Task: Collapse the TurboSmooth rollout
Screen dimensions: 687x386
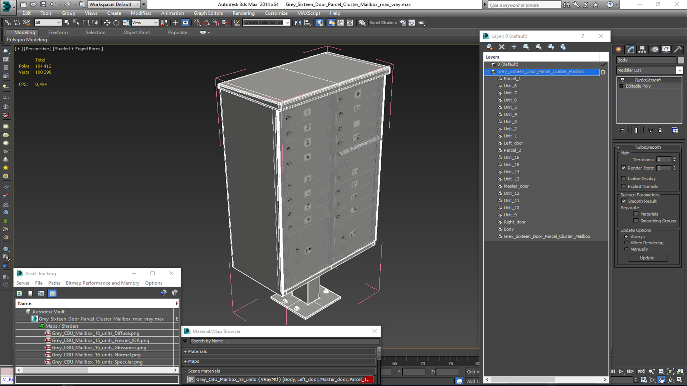Action: click(x=618, y=147)
